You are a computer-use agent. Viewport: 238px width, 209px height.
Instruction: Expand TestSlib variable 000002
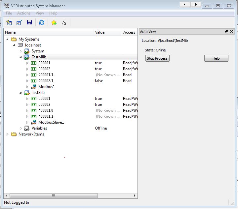click(x=27, y=104)
